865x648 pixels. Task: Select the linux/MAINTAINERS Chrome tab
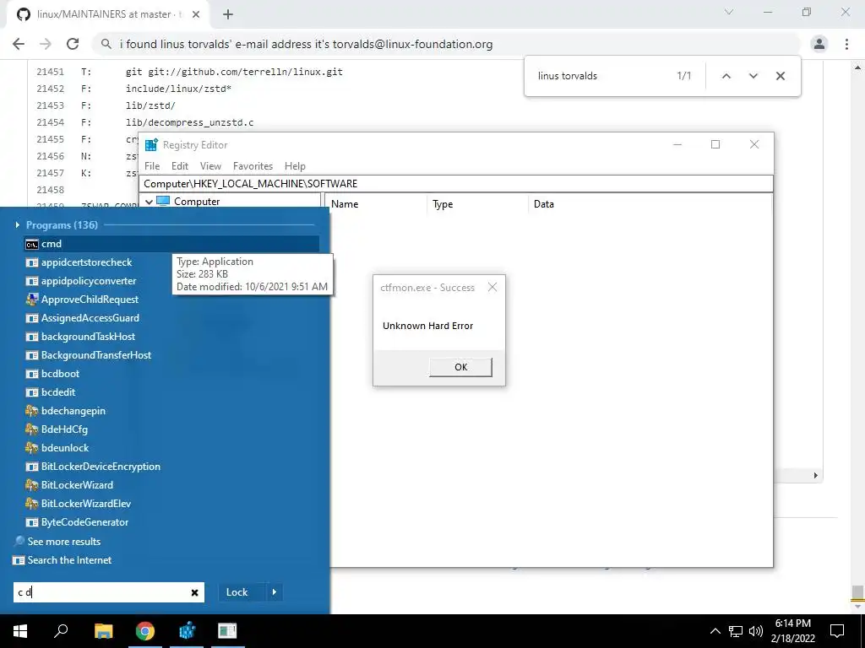(108, 14)
